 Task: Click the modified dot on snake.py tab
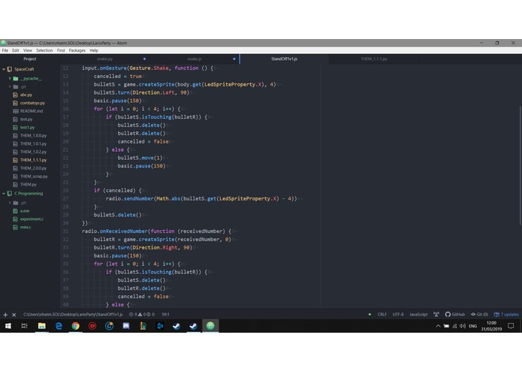(x=144, y=59)
